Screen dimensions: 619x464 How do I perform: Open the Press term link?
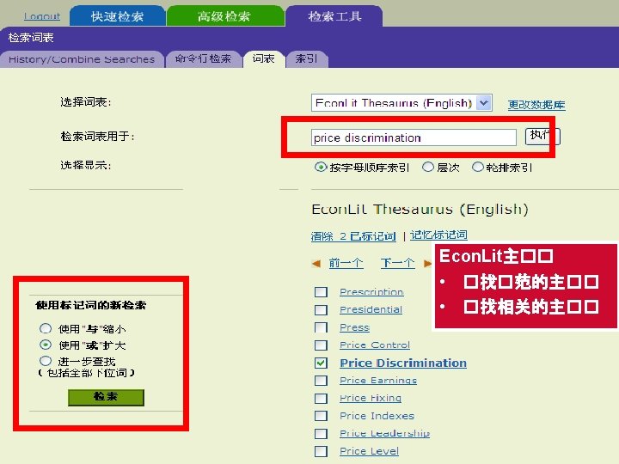(354, 327)
